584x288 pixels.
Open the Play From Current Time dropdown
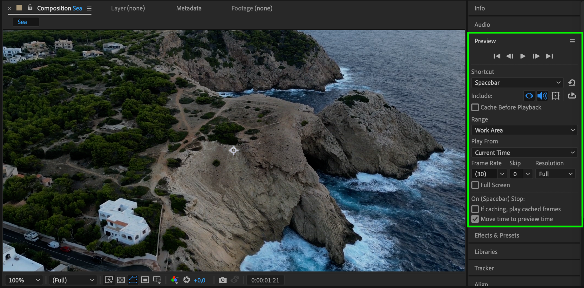tap(524, 153)
